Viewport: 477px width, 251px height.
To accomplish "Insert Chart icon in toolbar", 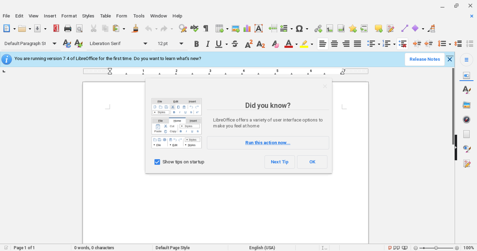I will pyautogui.click(x=247, y=28).
